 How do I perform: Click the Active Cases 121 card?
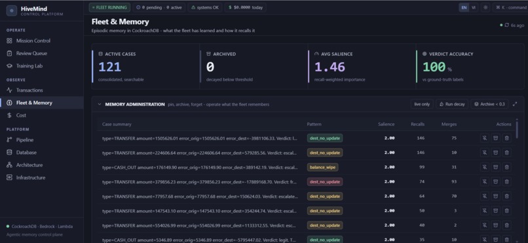click(145, 66)
